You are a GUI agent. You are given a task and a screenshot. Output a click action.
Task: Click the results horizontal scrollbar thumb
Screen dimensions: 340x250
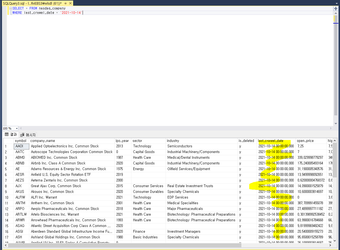(x=125, y=245)
